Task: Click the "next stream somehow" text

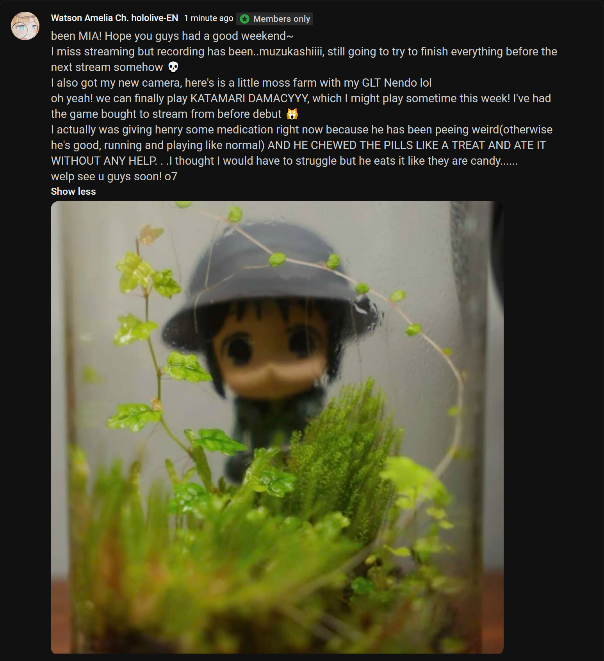Action: coord(107,67)
